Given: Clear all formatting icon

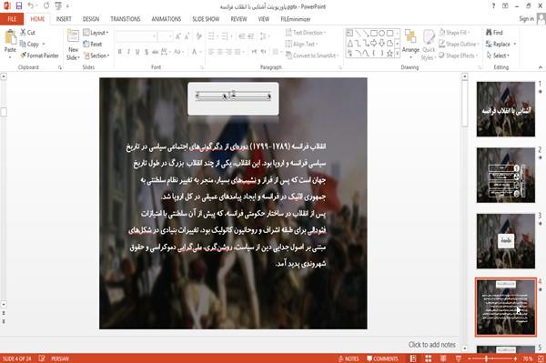Looking at the screenshot, I should [198, 36].
